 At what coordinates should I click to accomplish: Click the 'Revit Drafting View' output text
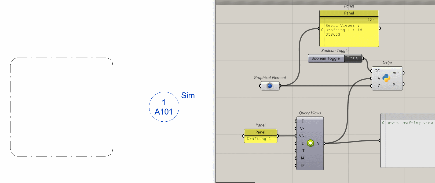pyautogui.click(x=410, y=123)
